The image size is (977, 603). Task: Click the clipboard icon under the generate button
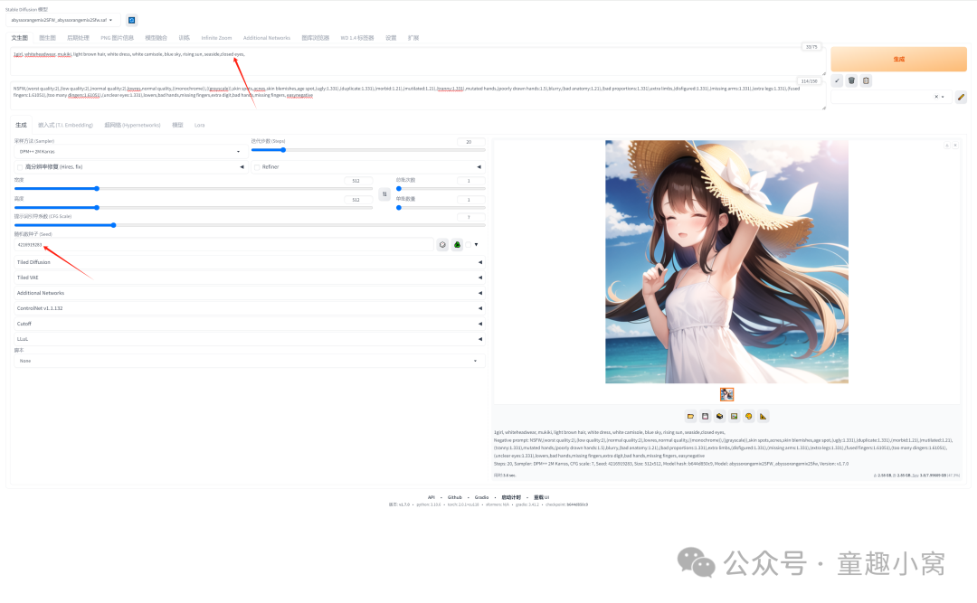(866, 80)
